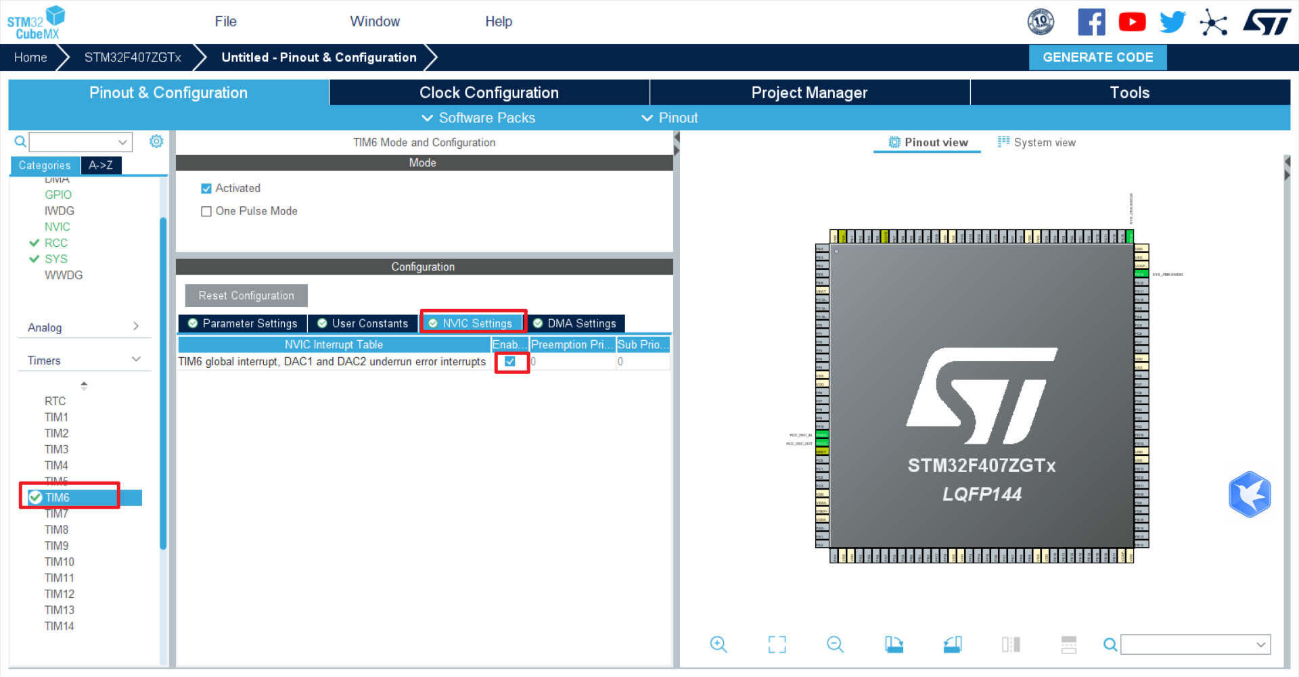Toggle split view icon in pinout toolbar
1299x677 pixels.
tap(1011, 645)
